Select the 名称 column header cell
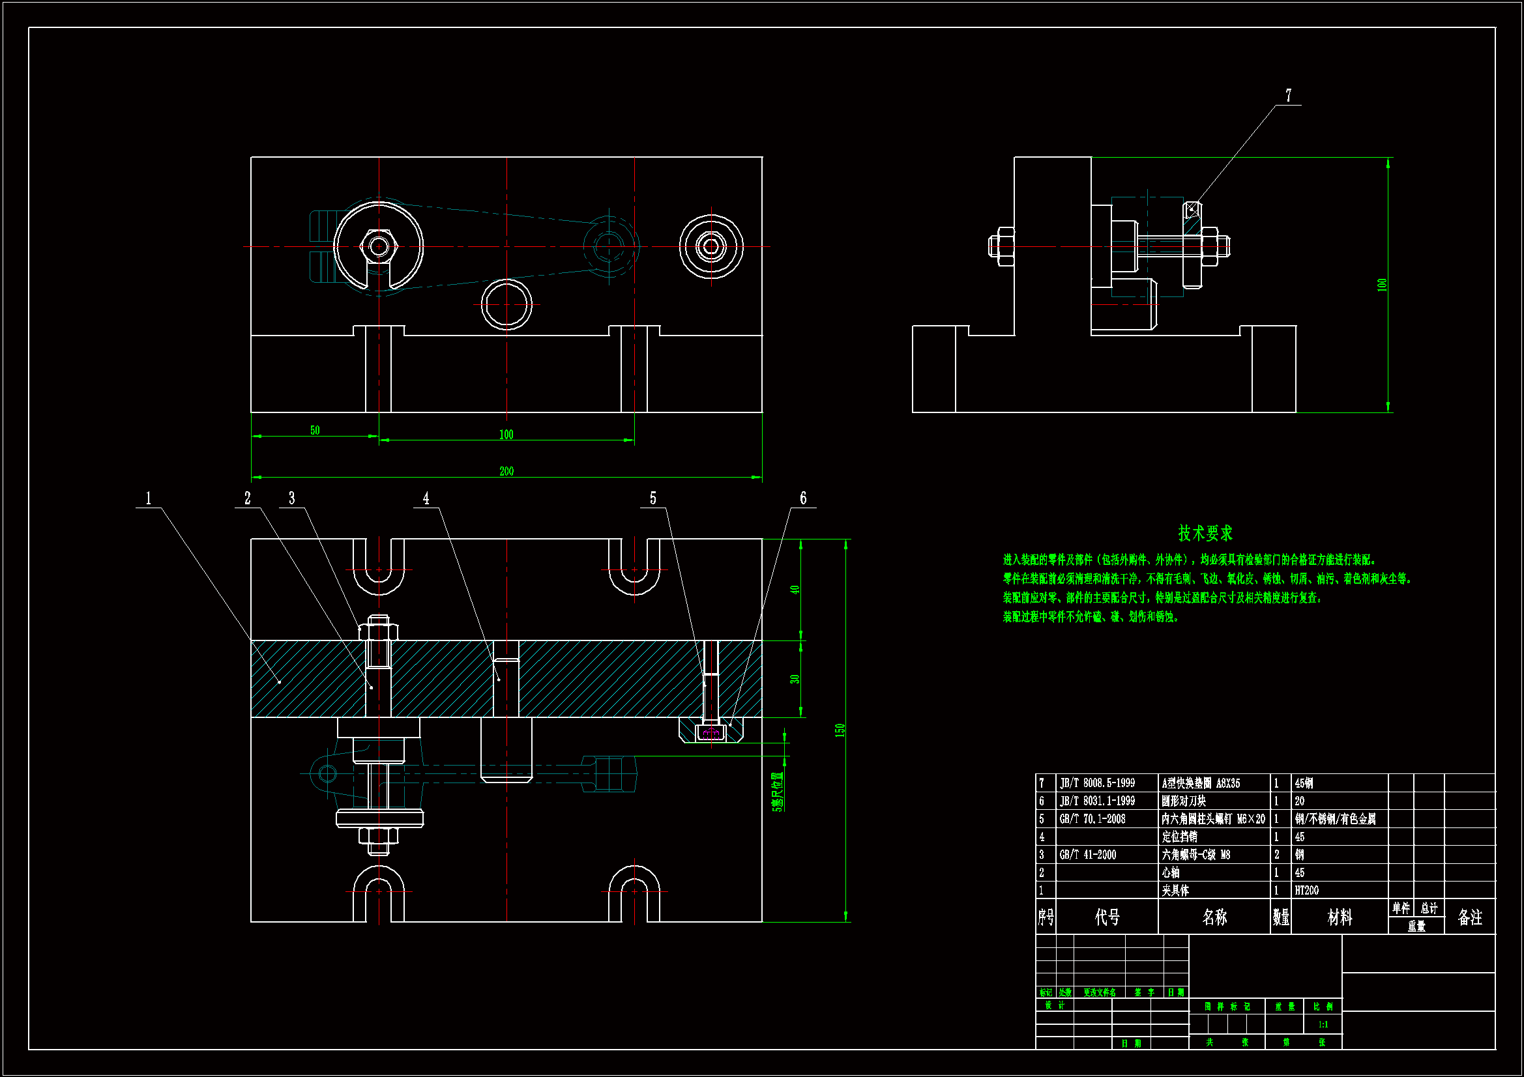 (x=1214, y=917)
